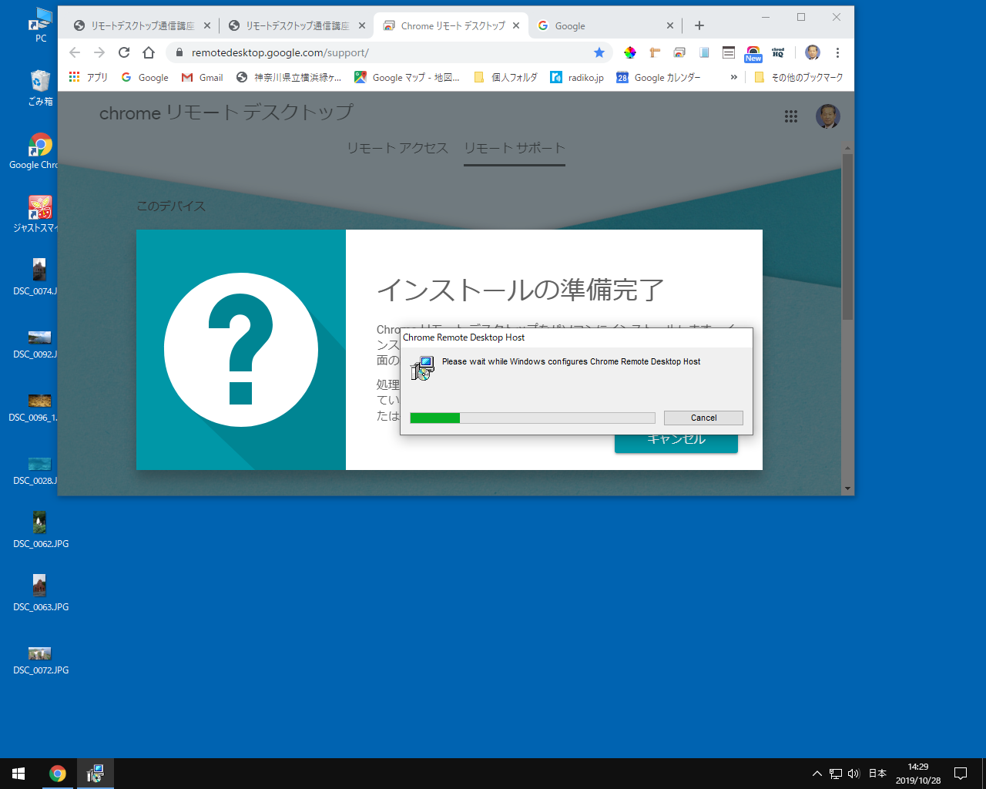
Task: Open the Gmail bookmark
Action: (x=203, y=77)
